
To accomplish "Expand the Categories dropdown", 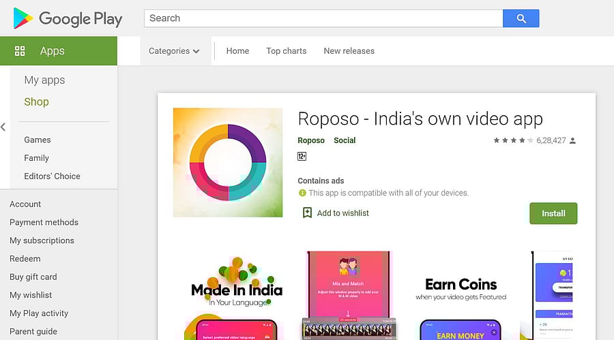I will point(174,51).
